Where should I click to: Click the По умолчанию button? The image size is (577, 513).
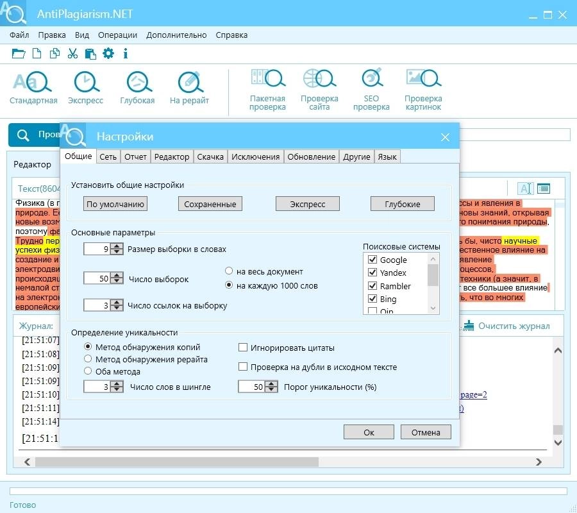(115, 204)
